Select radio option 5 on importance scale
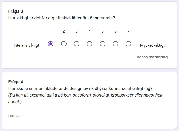Image resolution: width=179 pixels, height=131 pixels. click(x=103, y=44)
